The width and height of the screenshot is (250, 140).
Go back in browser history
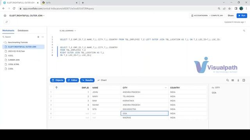point(4,9)
